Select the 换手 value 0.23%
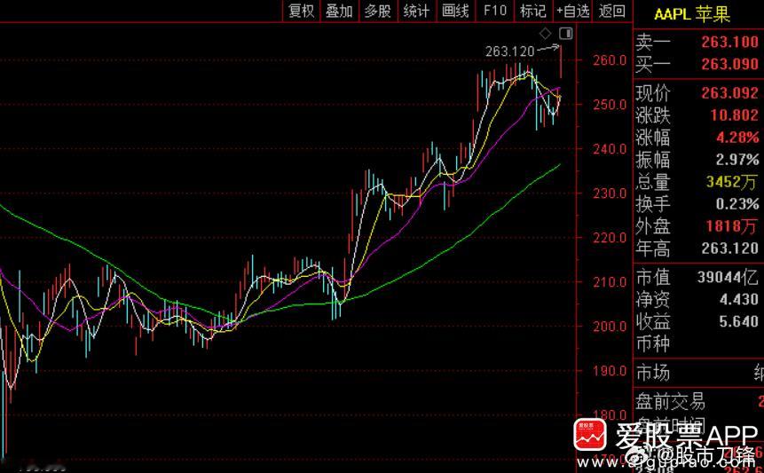Viewport: 764px width, 473px height. pyautogui.click(x=737, y=203)
